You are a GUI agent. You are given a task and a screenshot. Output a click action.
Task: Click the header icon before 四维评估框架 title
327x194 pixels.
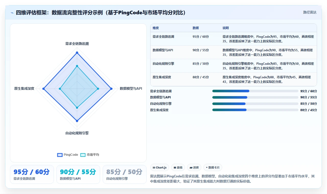(12, 12)
